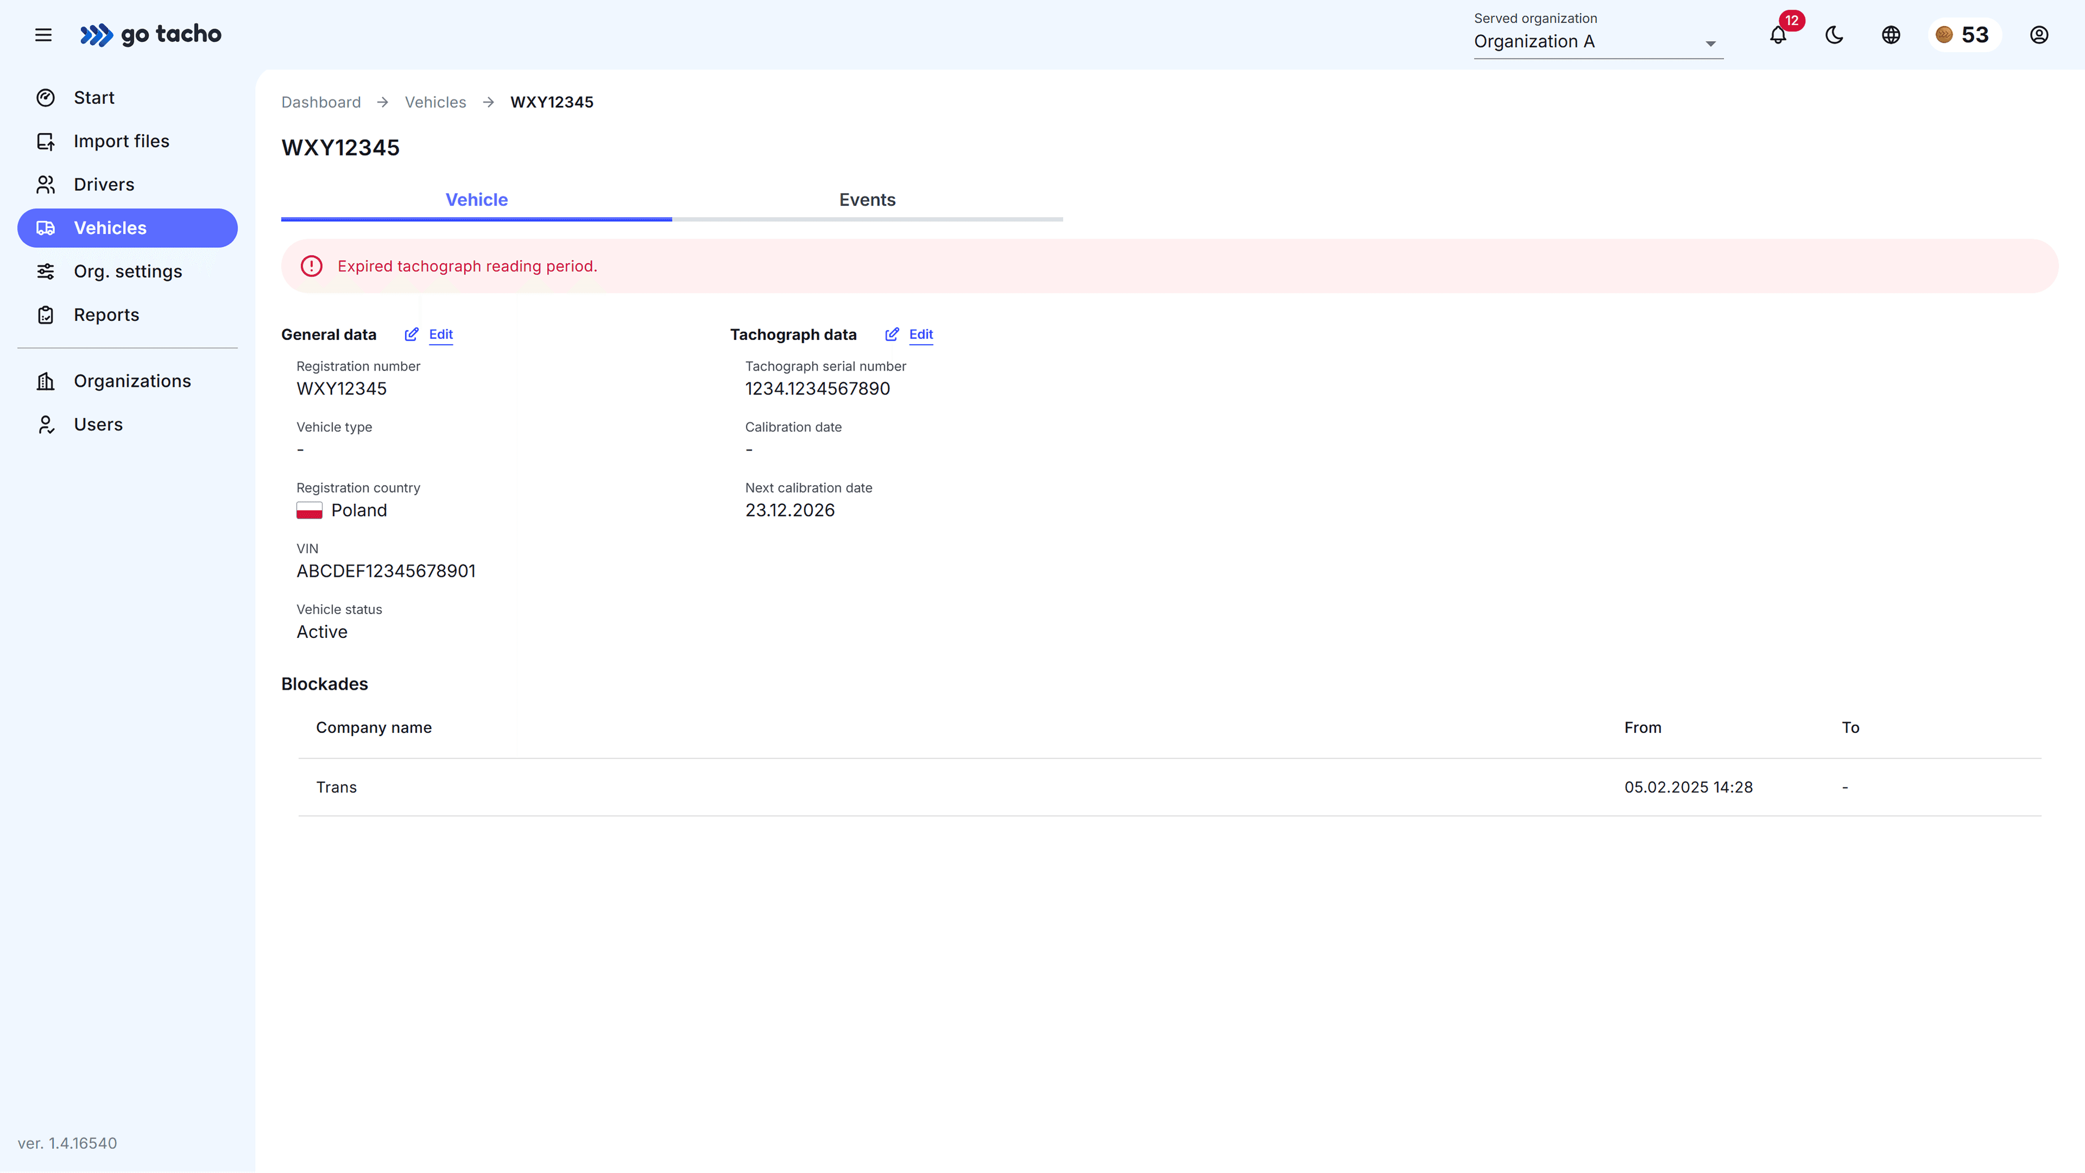The width and height of the screenshot is (2085, 1173).
Task: Switch to the Events tab
Action: (x=867, y=200)
